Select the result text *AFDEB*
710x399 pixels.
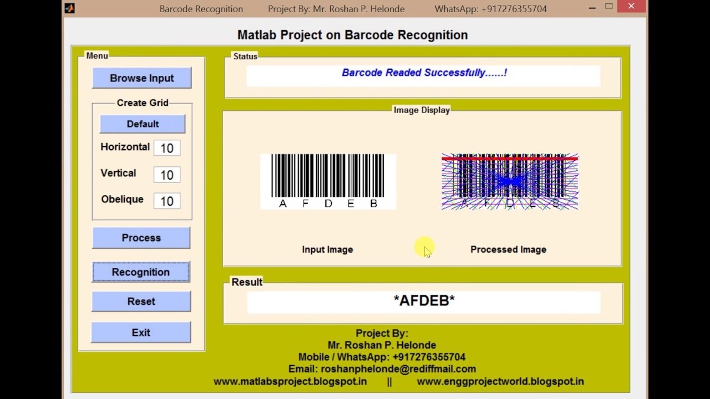click(x=424, y=300)
